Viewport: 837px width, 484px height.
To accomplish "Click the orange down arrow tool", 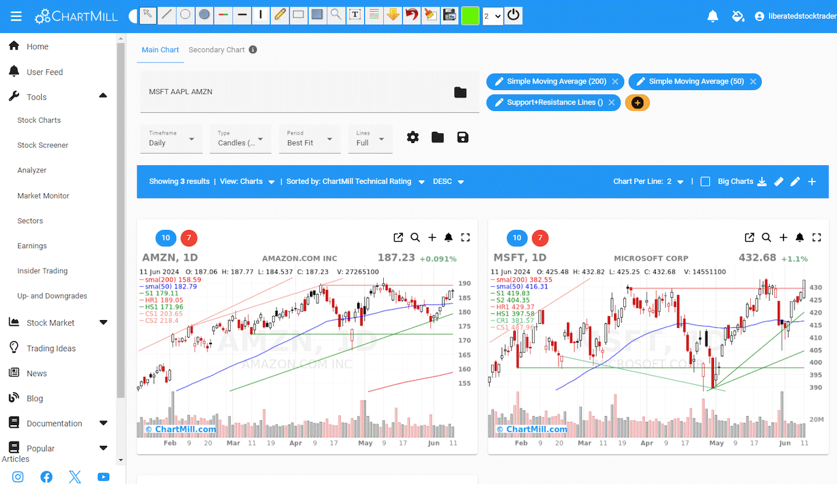I will tap(393, 14).
